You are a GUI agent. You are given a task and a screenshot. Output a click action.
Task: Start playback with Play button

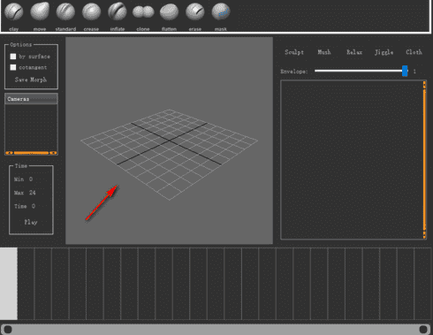31,222
